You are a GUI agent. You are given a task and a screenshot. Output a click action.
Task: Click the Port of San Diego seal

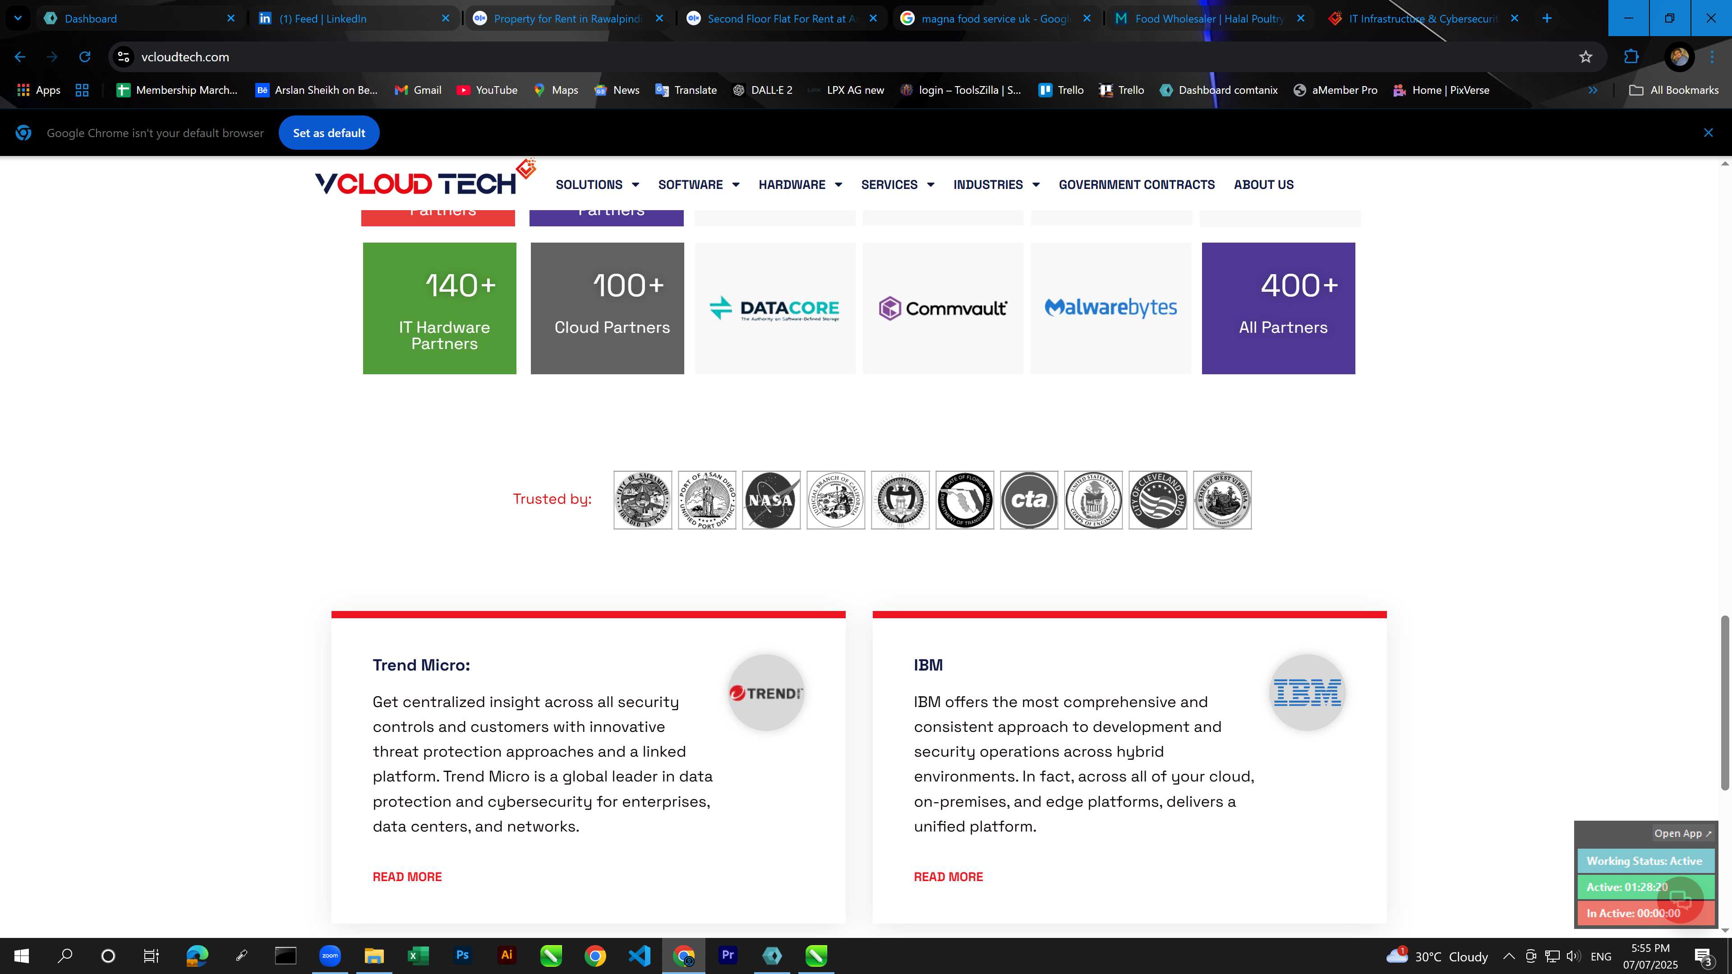707,500
